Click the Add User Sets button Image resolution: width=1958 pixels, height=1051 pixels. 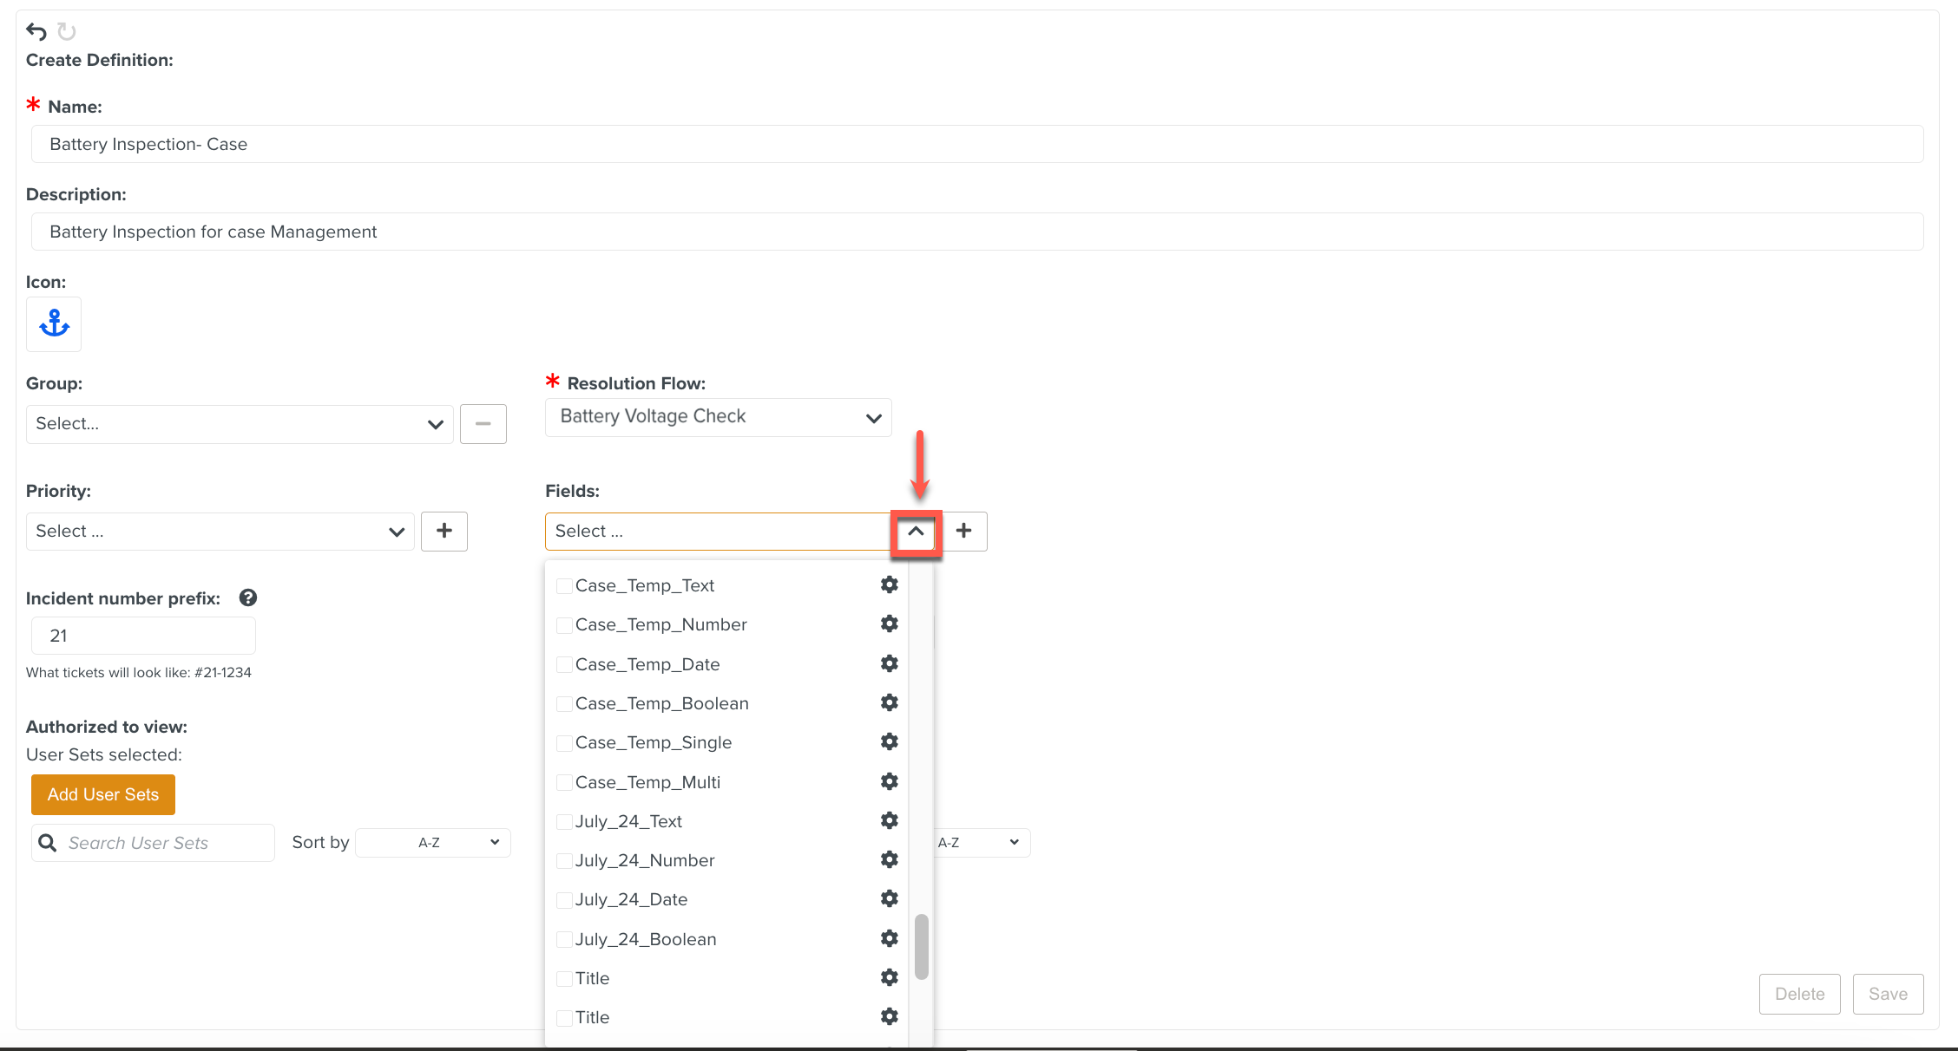(103, 794)
